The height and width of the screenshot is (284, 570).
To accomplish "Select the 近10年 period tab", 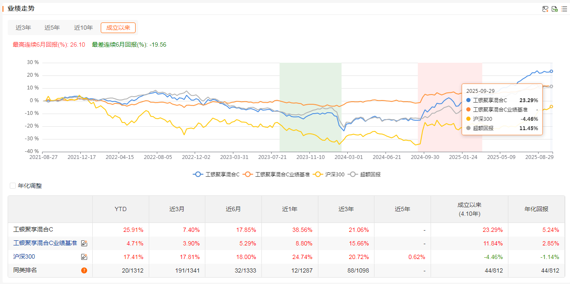I will pyautogui.click(x=83, y=28).
